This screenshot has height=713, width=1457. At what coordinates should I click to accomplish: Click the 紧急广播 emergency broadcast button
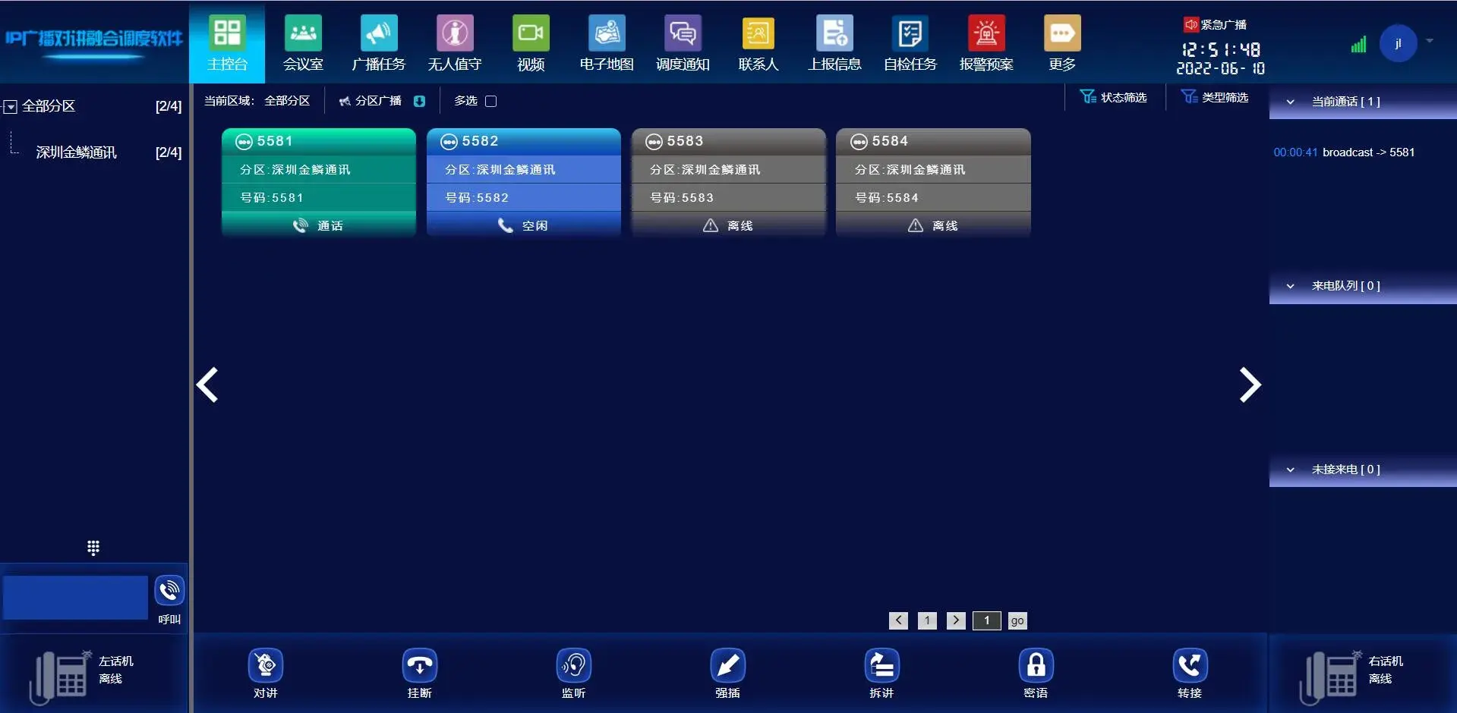[x=1215, y=25]
